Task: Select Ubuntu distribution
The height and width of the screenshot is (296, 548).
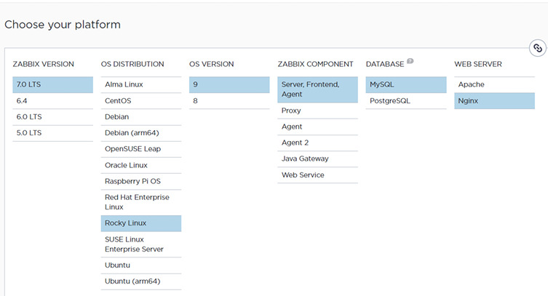Action: 141,265
